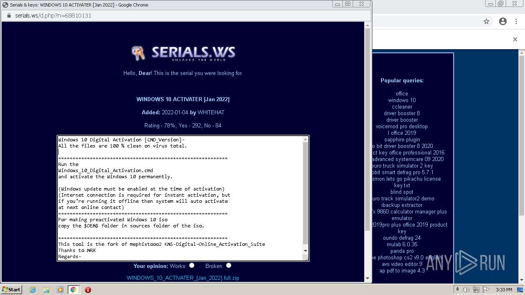Open the 'panda pro' popular query
The height and width of the screenshot is (295, 525).
click(x=402, y=251)
